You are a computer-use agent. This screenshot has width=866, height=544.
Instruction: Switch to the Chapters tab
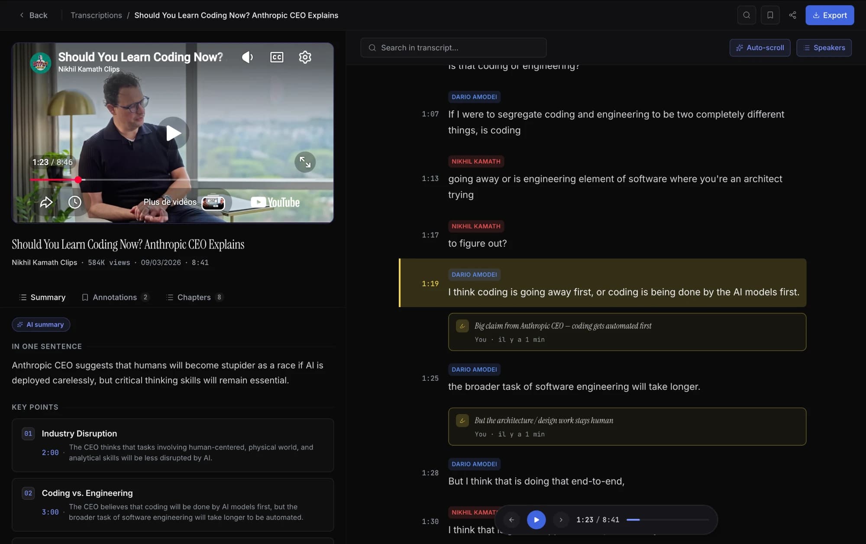(x=194, y=297)
